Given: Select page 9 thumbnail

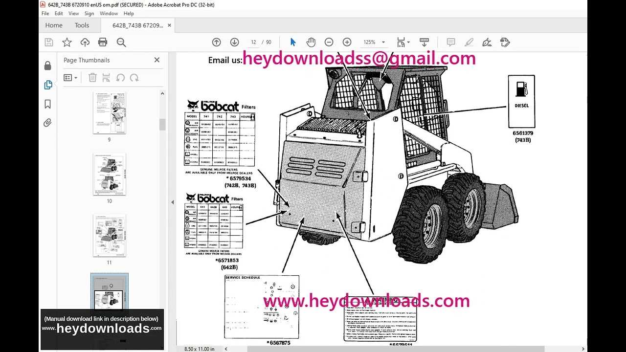Looking at the screenshot, I should (x=109, y=112).
